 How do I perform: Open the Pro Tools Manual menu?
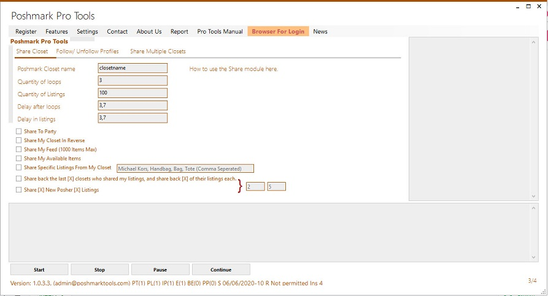click(220, 31)
